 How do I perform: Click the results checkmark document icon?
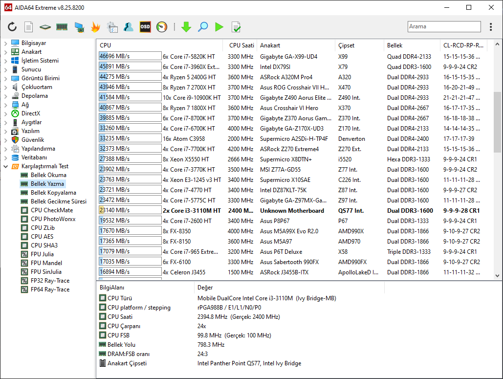(236, 27)
